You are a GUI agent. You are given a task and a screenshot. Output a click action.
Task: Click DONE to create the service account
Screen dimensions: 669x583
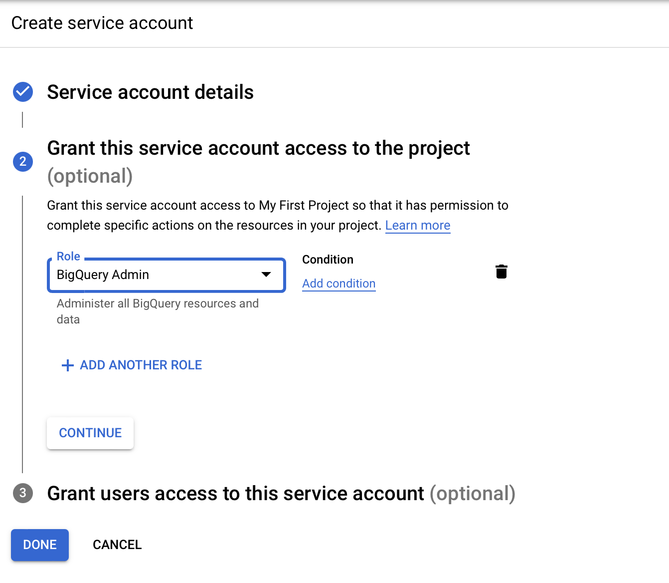39,545
